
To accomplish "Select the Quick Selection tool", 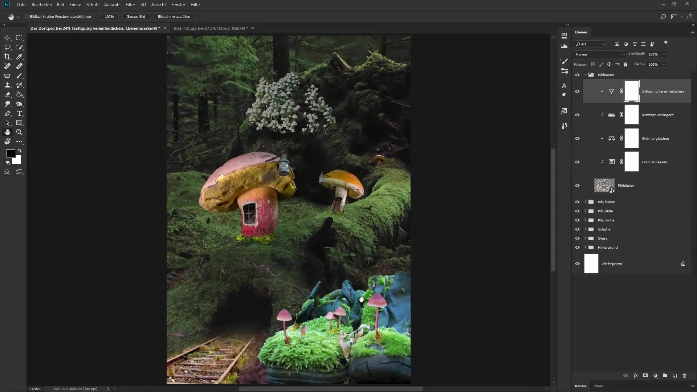I will (x=19, y=47).
